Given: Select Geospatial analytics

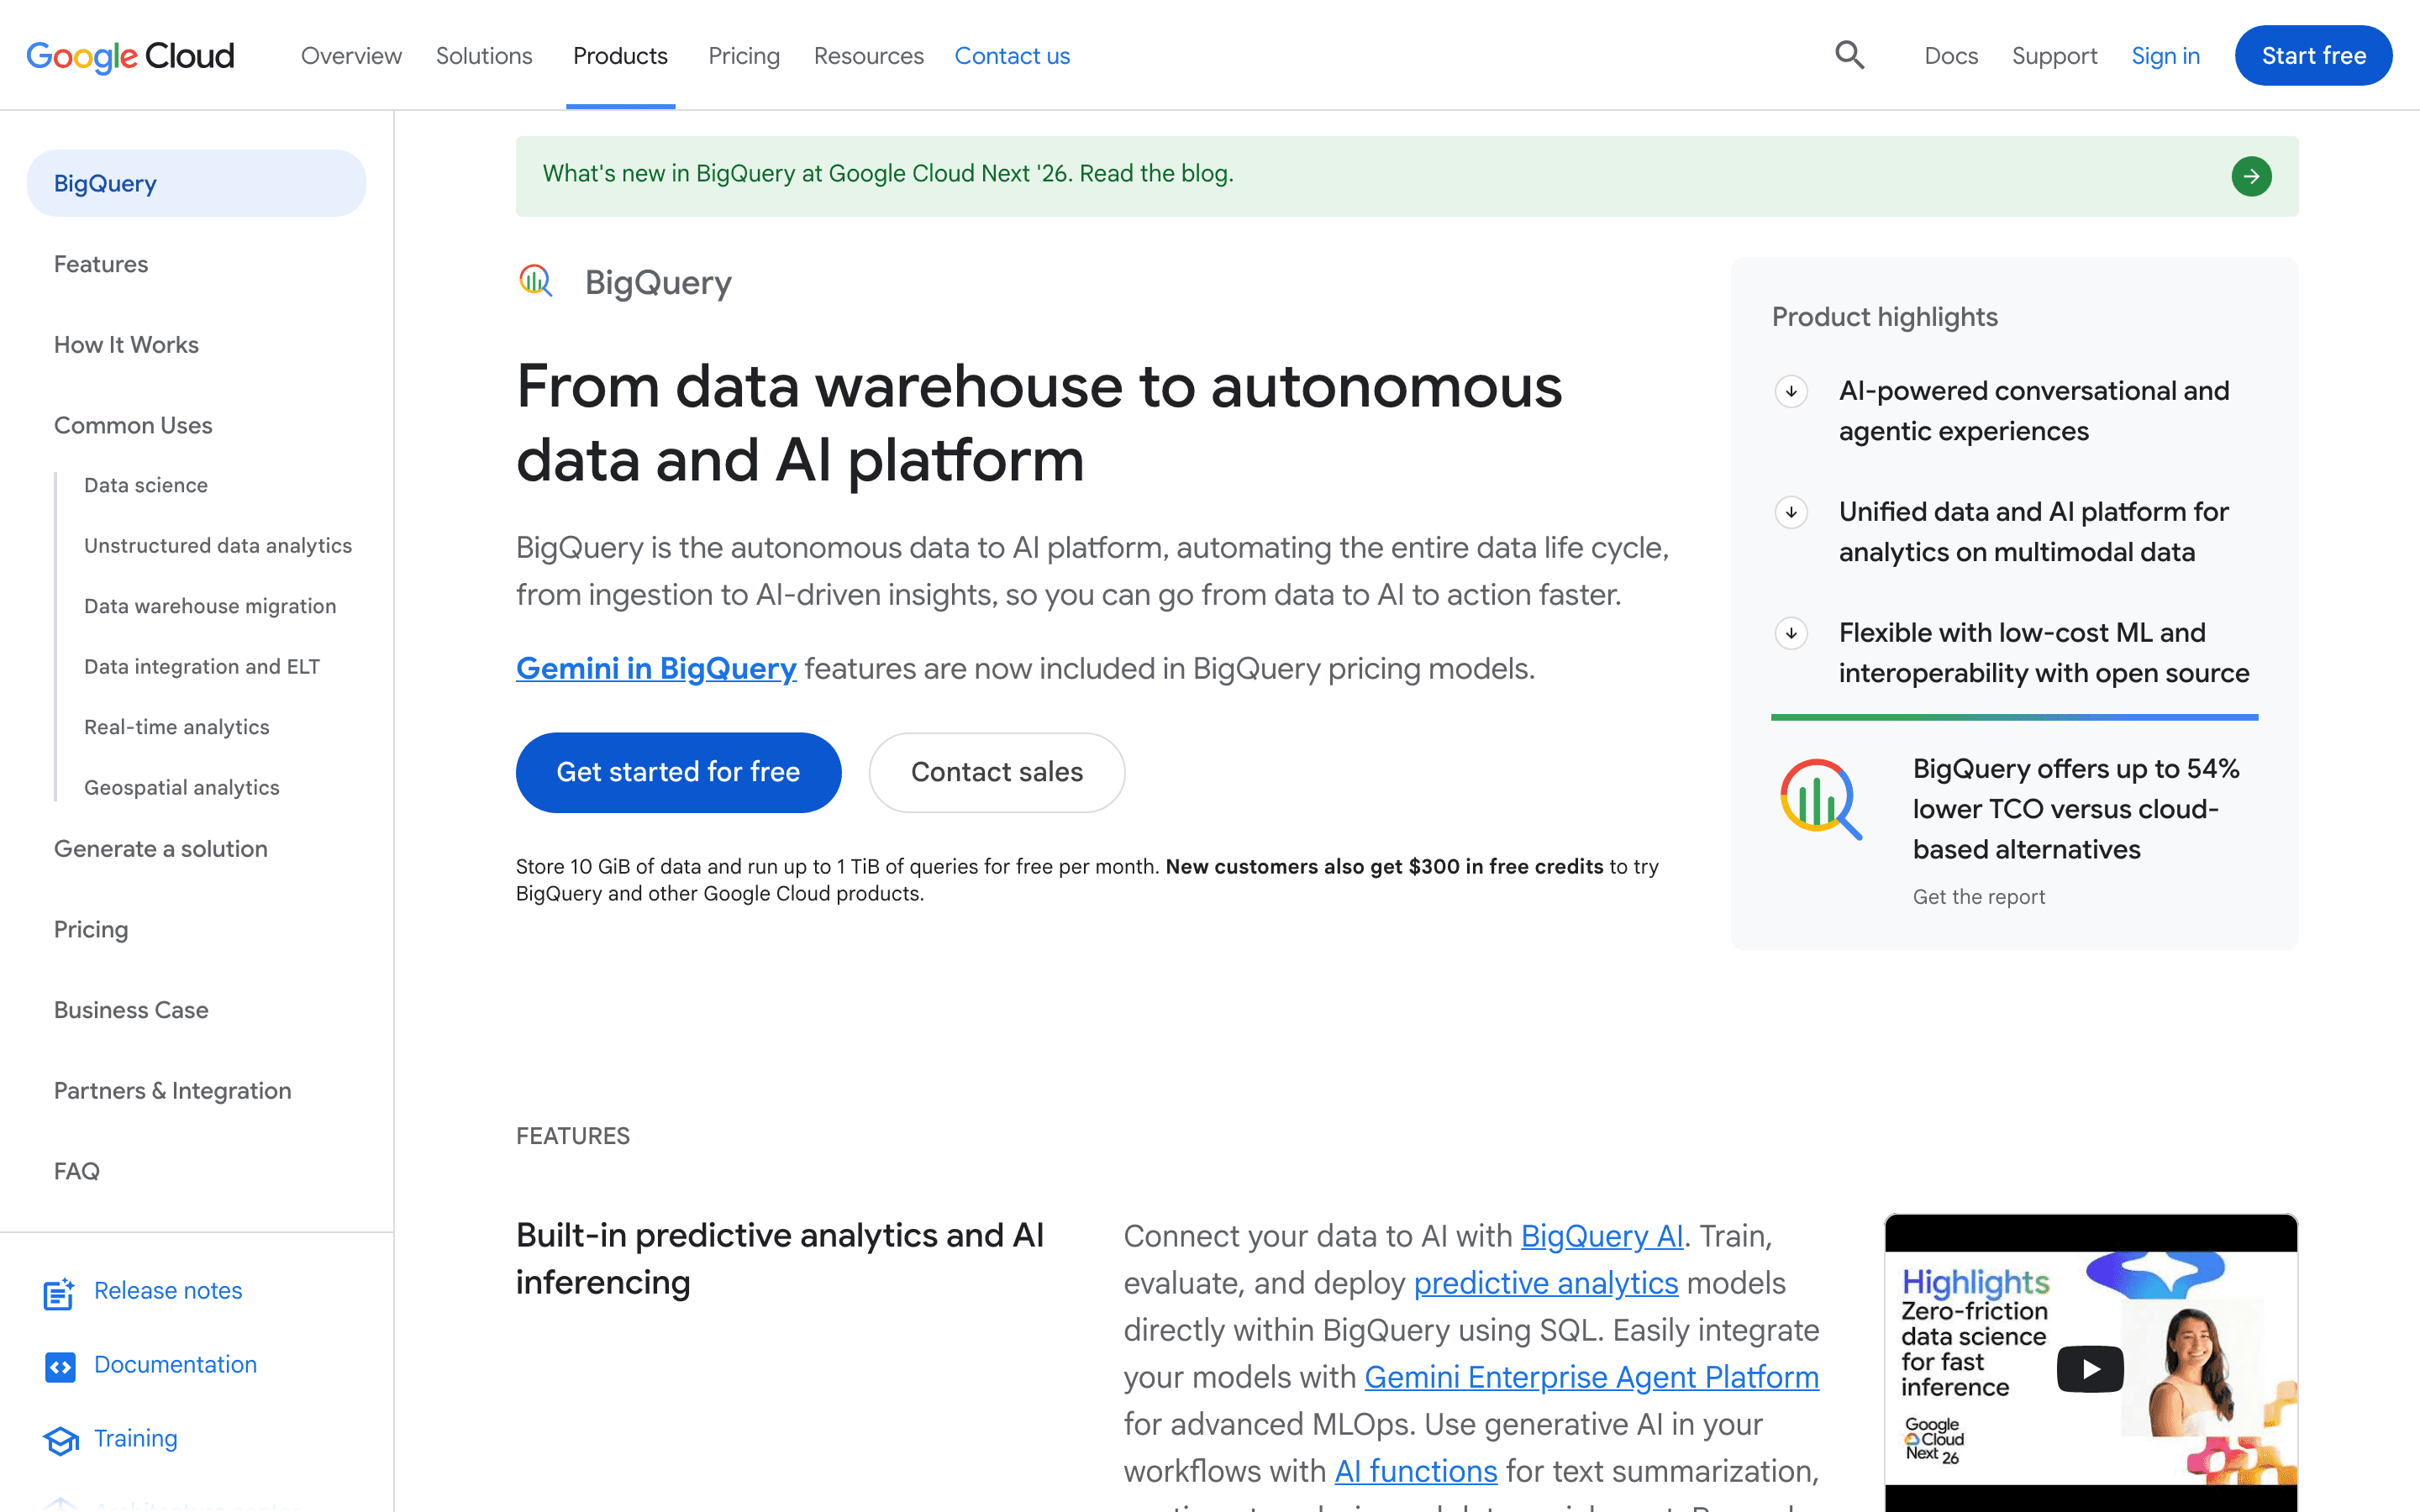Looking at the screenshot, I should (x=182, y=788).
